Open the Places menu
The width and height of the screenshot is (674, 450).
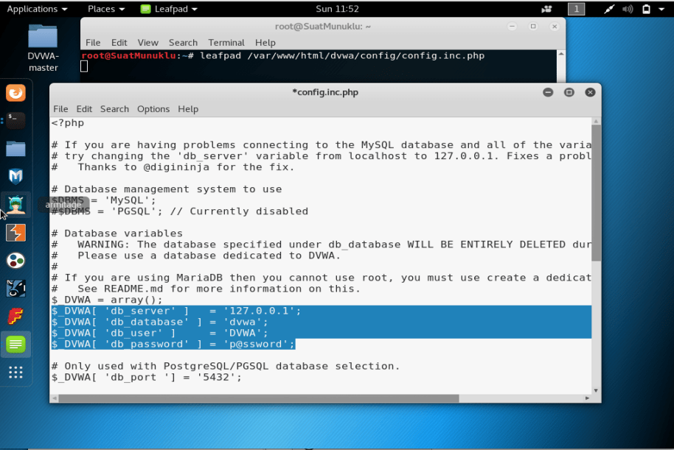[x=105, y=9]
